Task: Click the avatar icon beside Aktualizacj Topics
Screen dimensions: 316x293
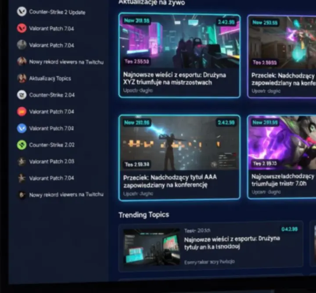Action: pos(22,78)
